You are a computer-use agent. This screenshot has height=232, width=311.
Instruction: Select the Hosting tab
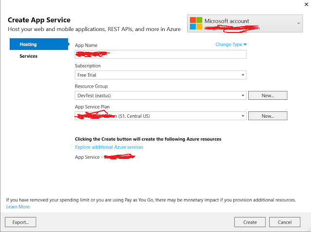(x=39, y=44)
